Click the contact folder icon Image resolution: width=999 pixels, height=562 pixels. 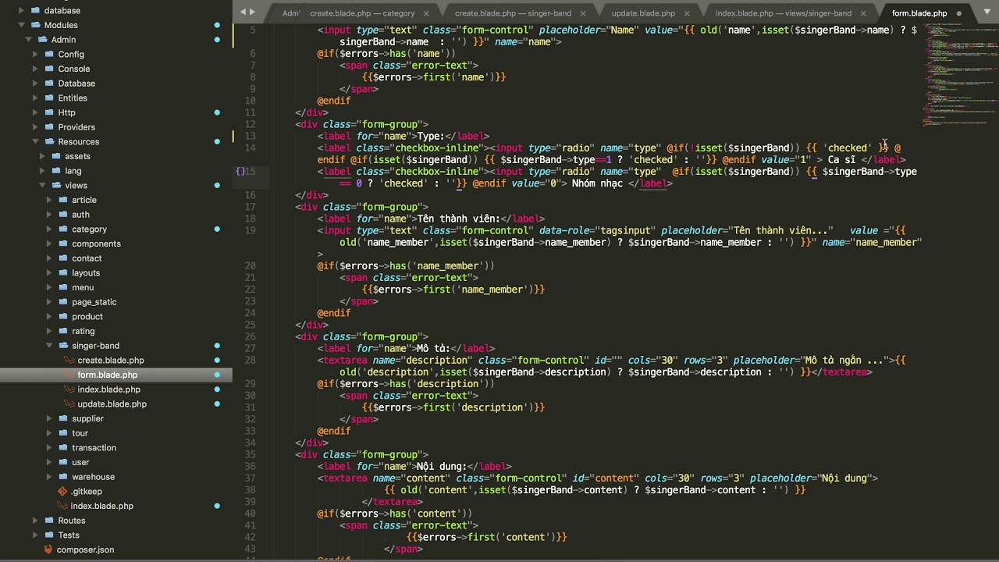click(63, 258)
